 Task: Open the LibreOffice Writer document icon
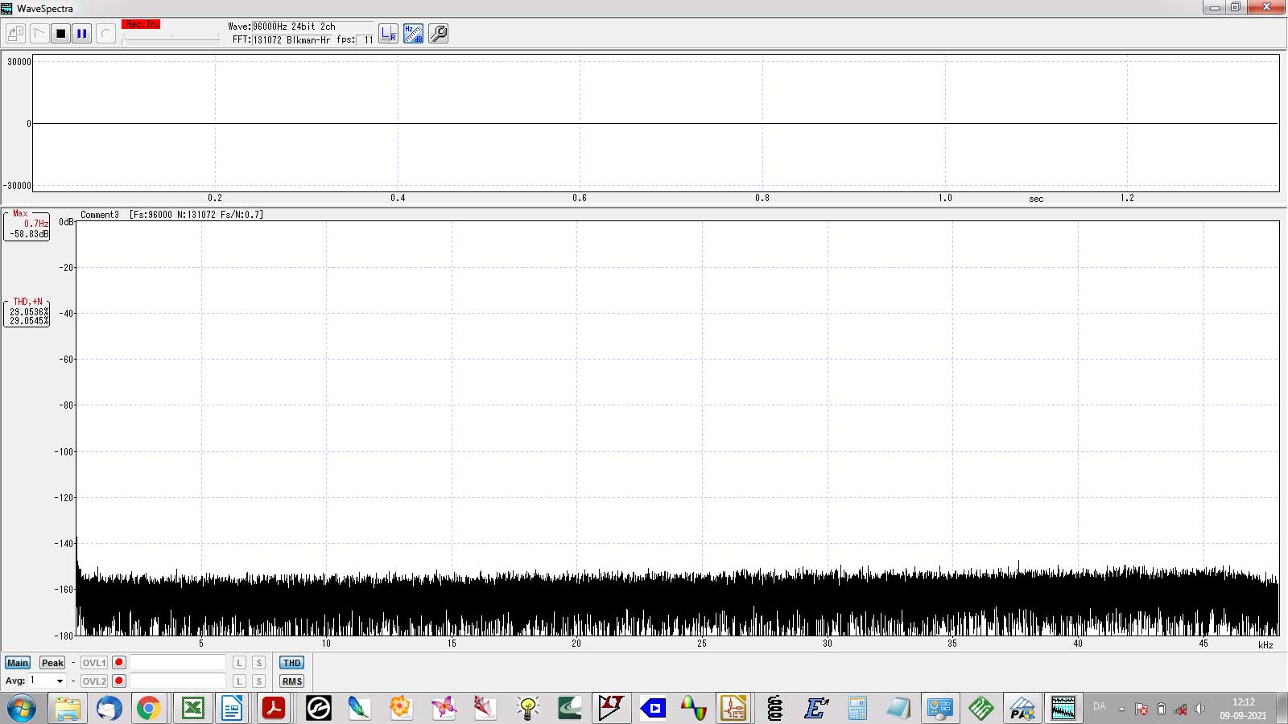tap(232, 708)
